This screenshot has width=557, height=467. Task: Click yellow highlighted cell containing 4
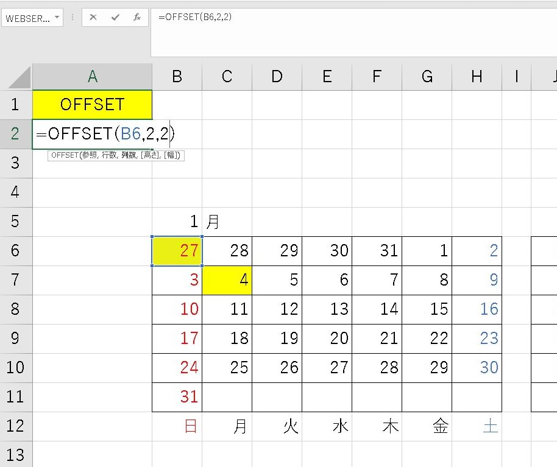coord(227,280)
